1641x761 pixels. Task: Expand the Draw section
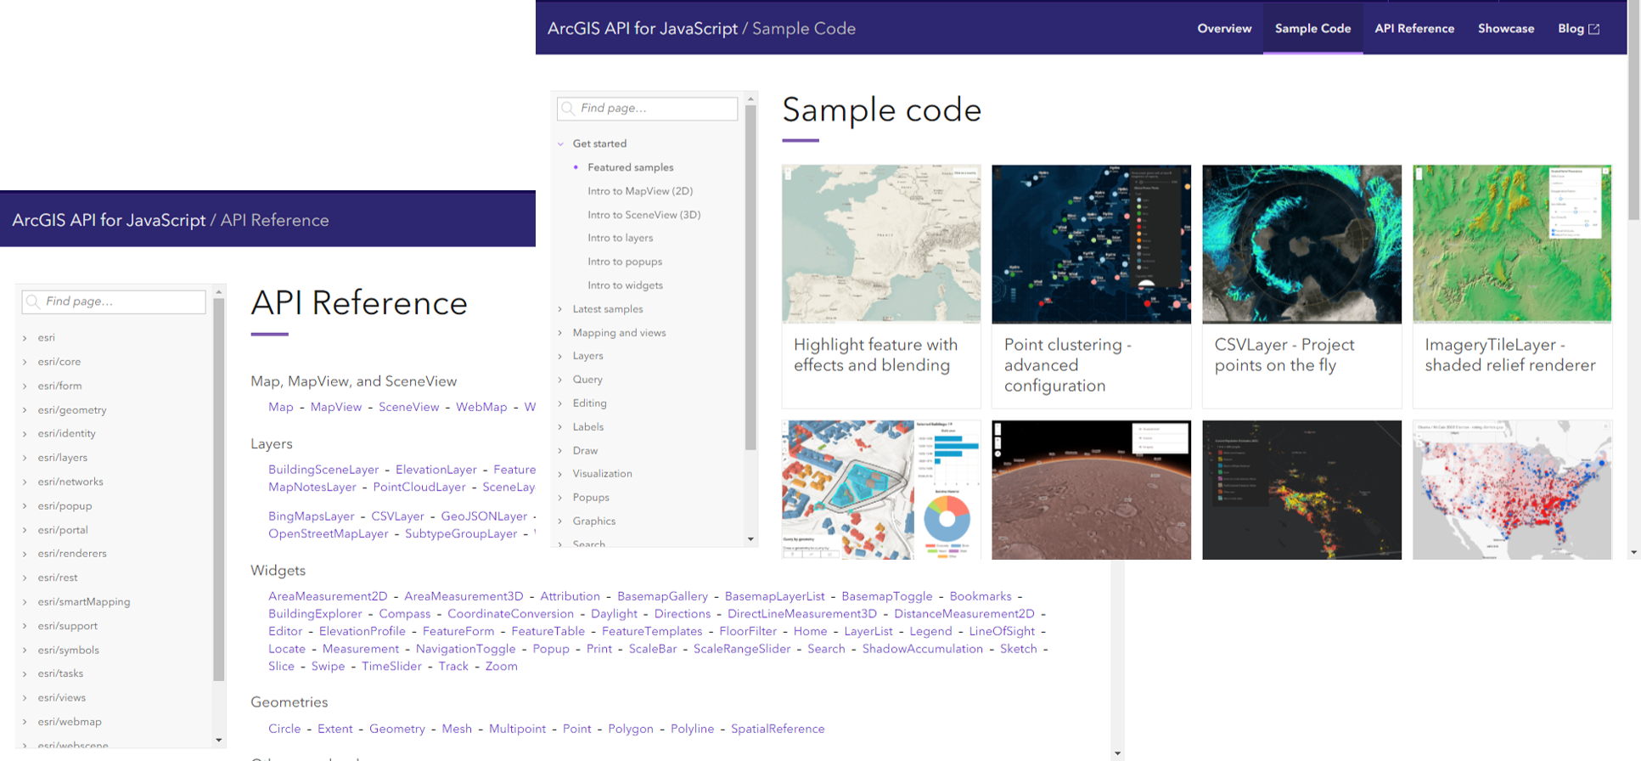(560, 451)
